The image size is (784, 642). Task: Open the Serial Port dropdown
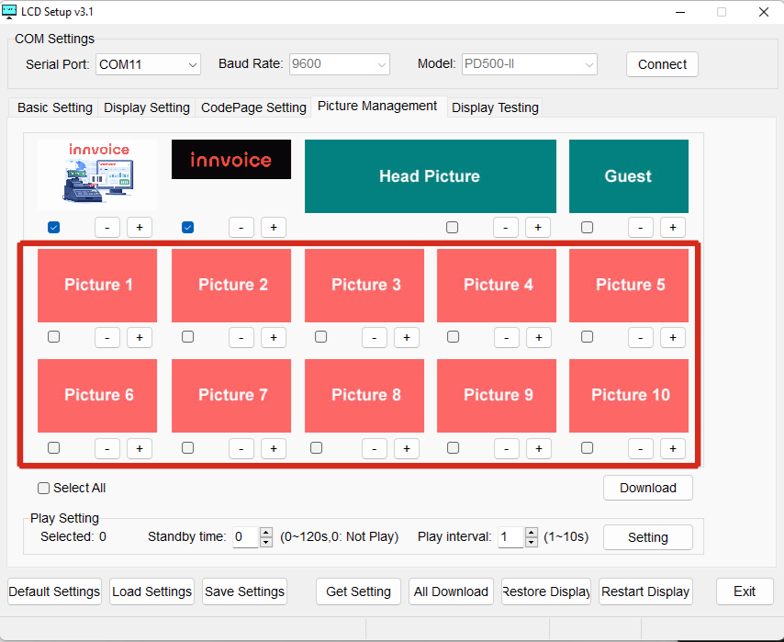pos(148,64)
